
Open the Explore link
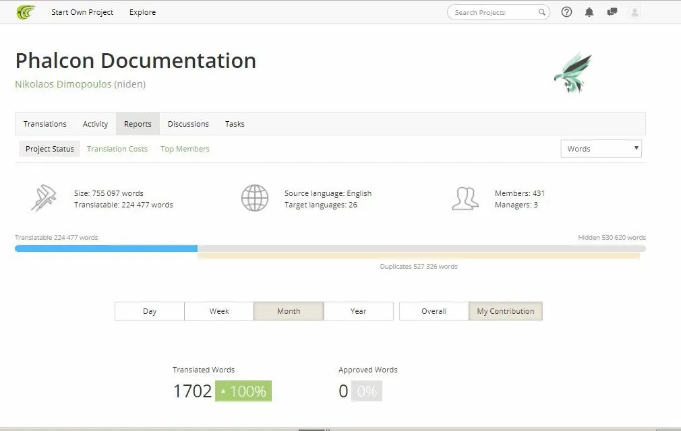(x=142, y=12)
